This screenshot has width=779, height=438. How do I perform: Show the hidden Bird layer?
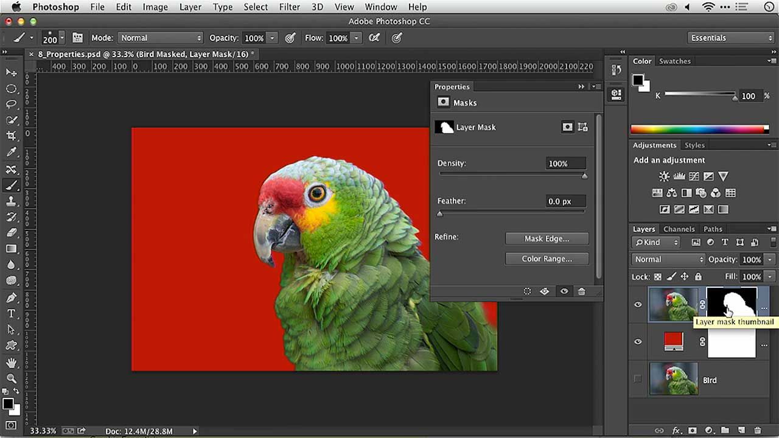638,379
